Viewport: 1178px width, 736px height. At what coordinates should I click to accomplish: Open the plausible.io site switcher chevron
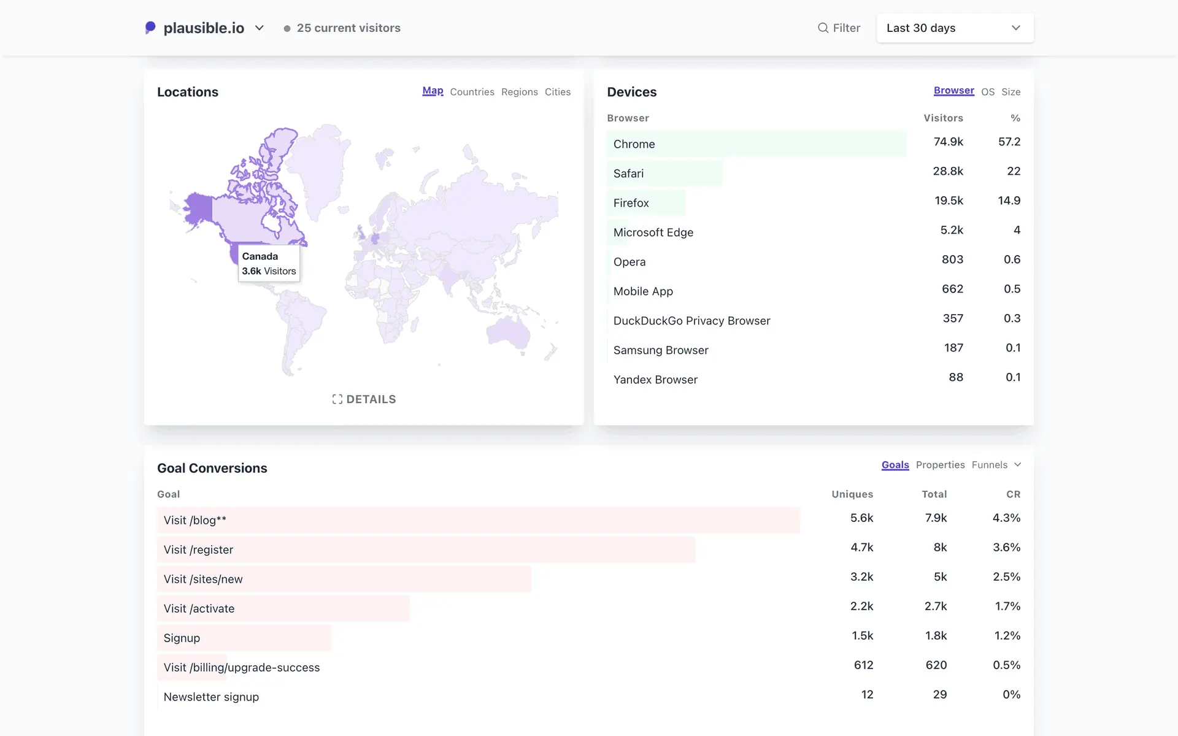click(x=260, y=28)
